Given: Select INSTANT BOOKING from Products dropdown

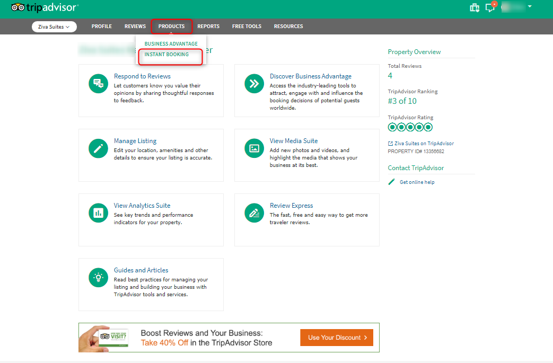Looking at the screenshot, I should pyautogui.click(x=166, y=54).
